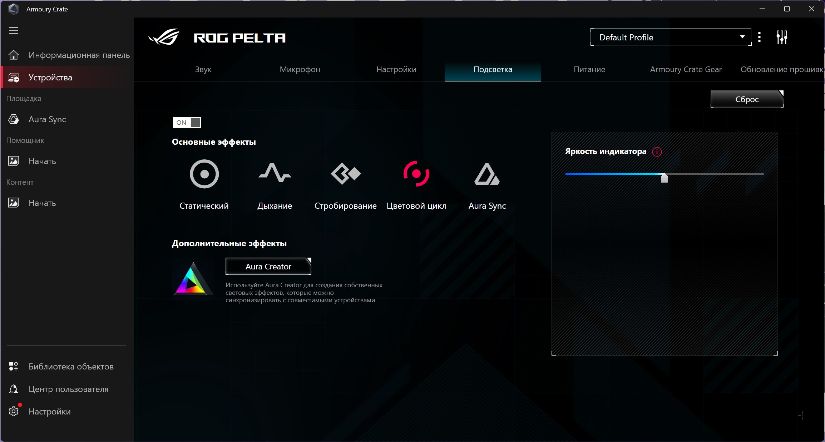Image resolution: width=825 pixels, height=442 pixels.
Task: Open Информационная панель in sidebar
Action: tap(67, 55)
